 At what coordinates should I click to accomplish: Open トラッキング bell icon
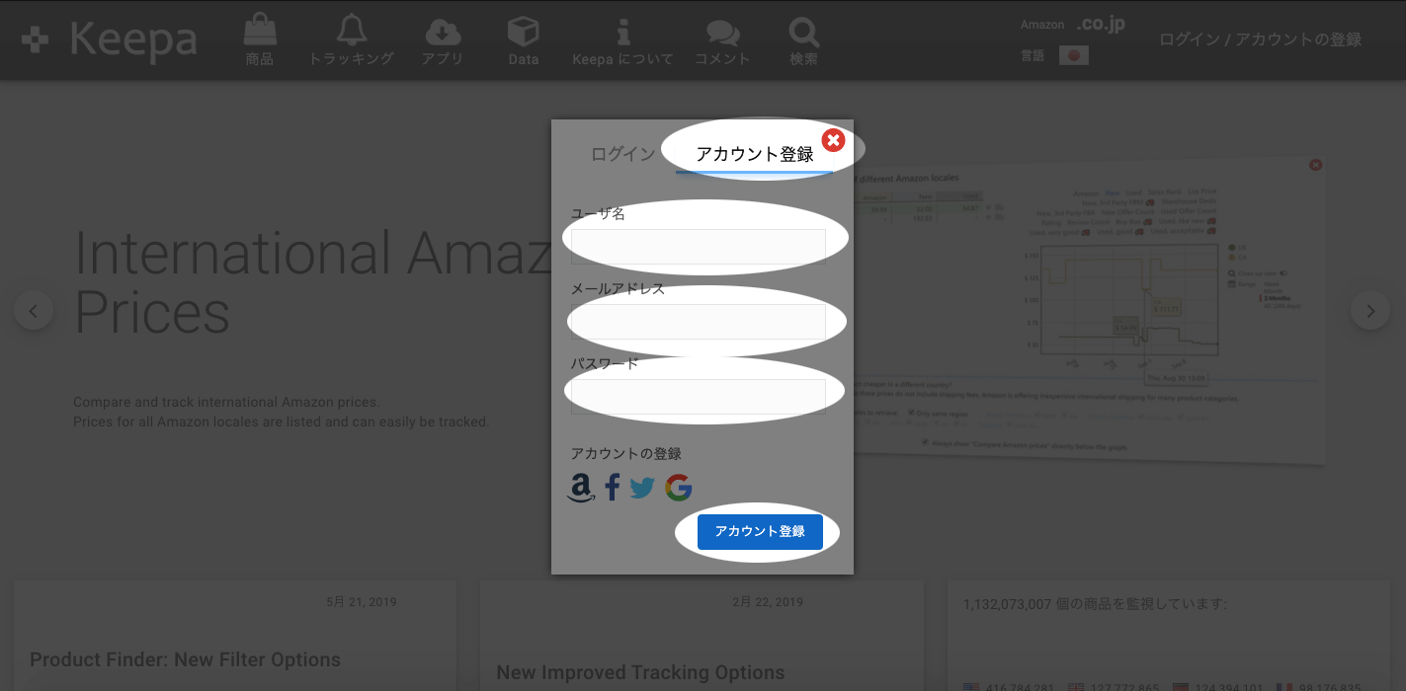click(x=351, y=31)
